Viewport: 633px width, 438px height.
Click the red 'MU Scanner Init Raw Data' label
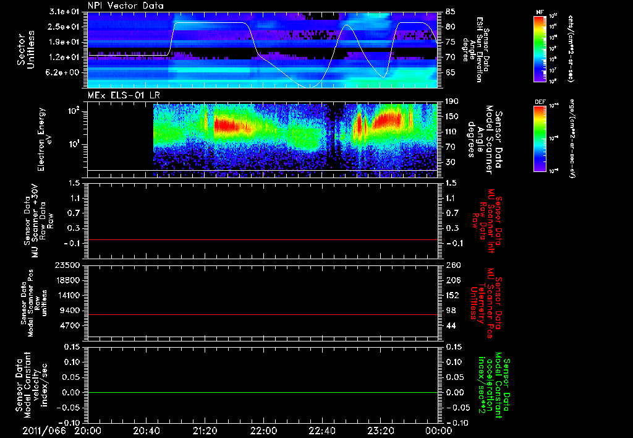point(487,221)
